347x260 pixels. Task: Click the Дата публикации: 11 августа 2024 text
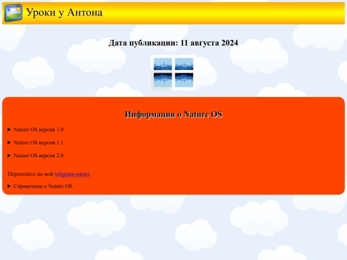pyautogui.click(x=173, y=43)
